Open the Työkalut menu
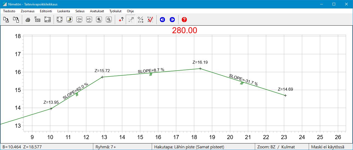 pyautogui.click(x=115, y=11)
